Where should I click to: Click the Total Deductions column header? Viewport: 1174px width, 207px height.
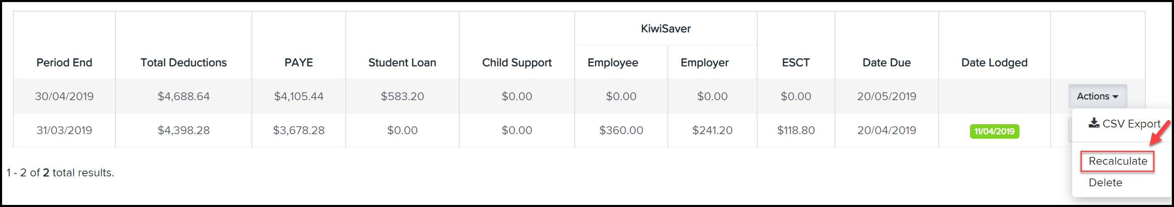(x=183, y=63)
